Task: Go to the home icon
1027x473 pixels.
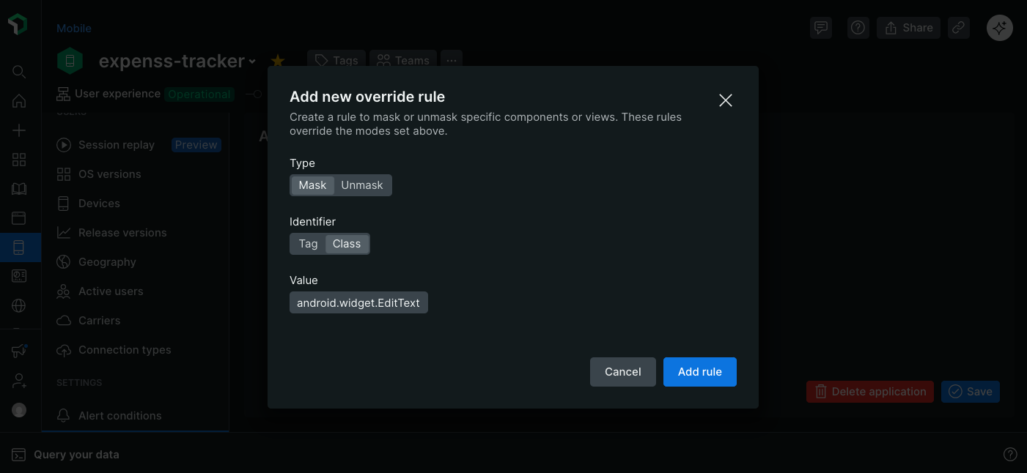Action: 19,101
